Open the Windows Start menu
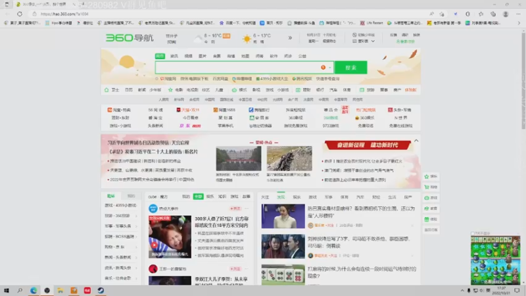 (7, 291)
